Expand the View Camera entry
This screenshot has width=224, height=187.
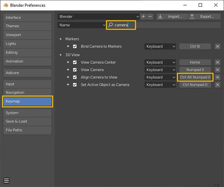click(x=68, y=70)
